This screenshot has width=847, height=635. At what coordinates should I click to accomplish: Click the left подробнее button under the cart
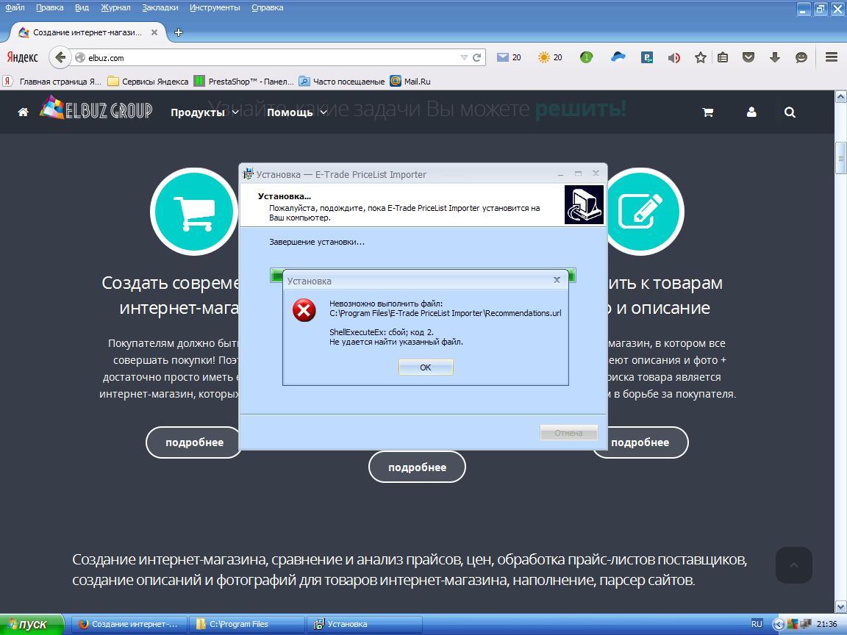(194, 442)
